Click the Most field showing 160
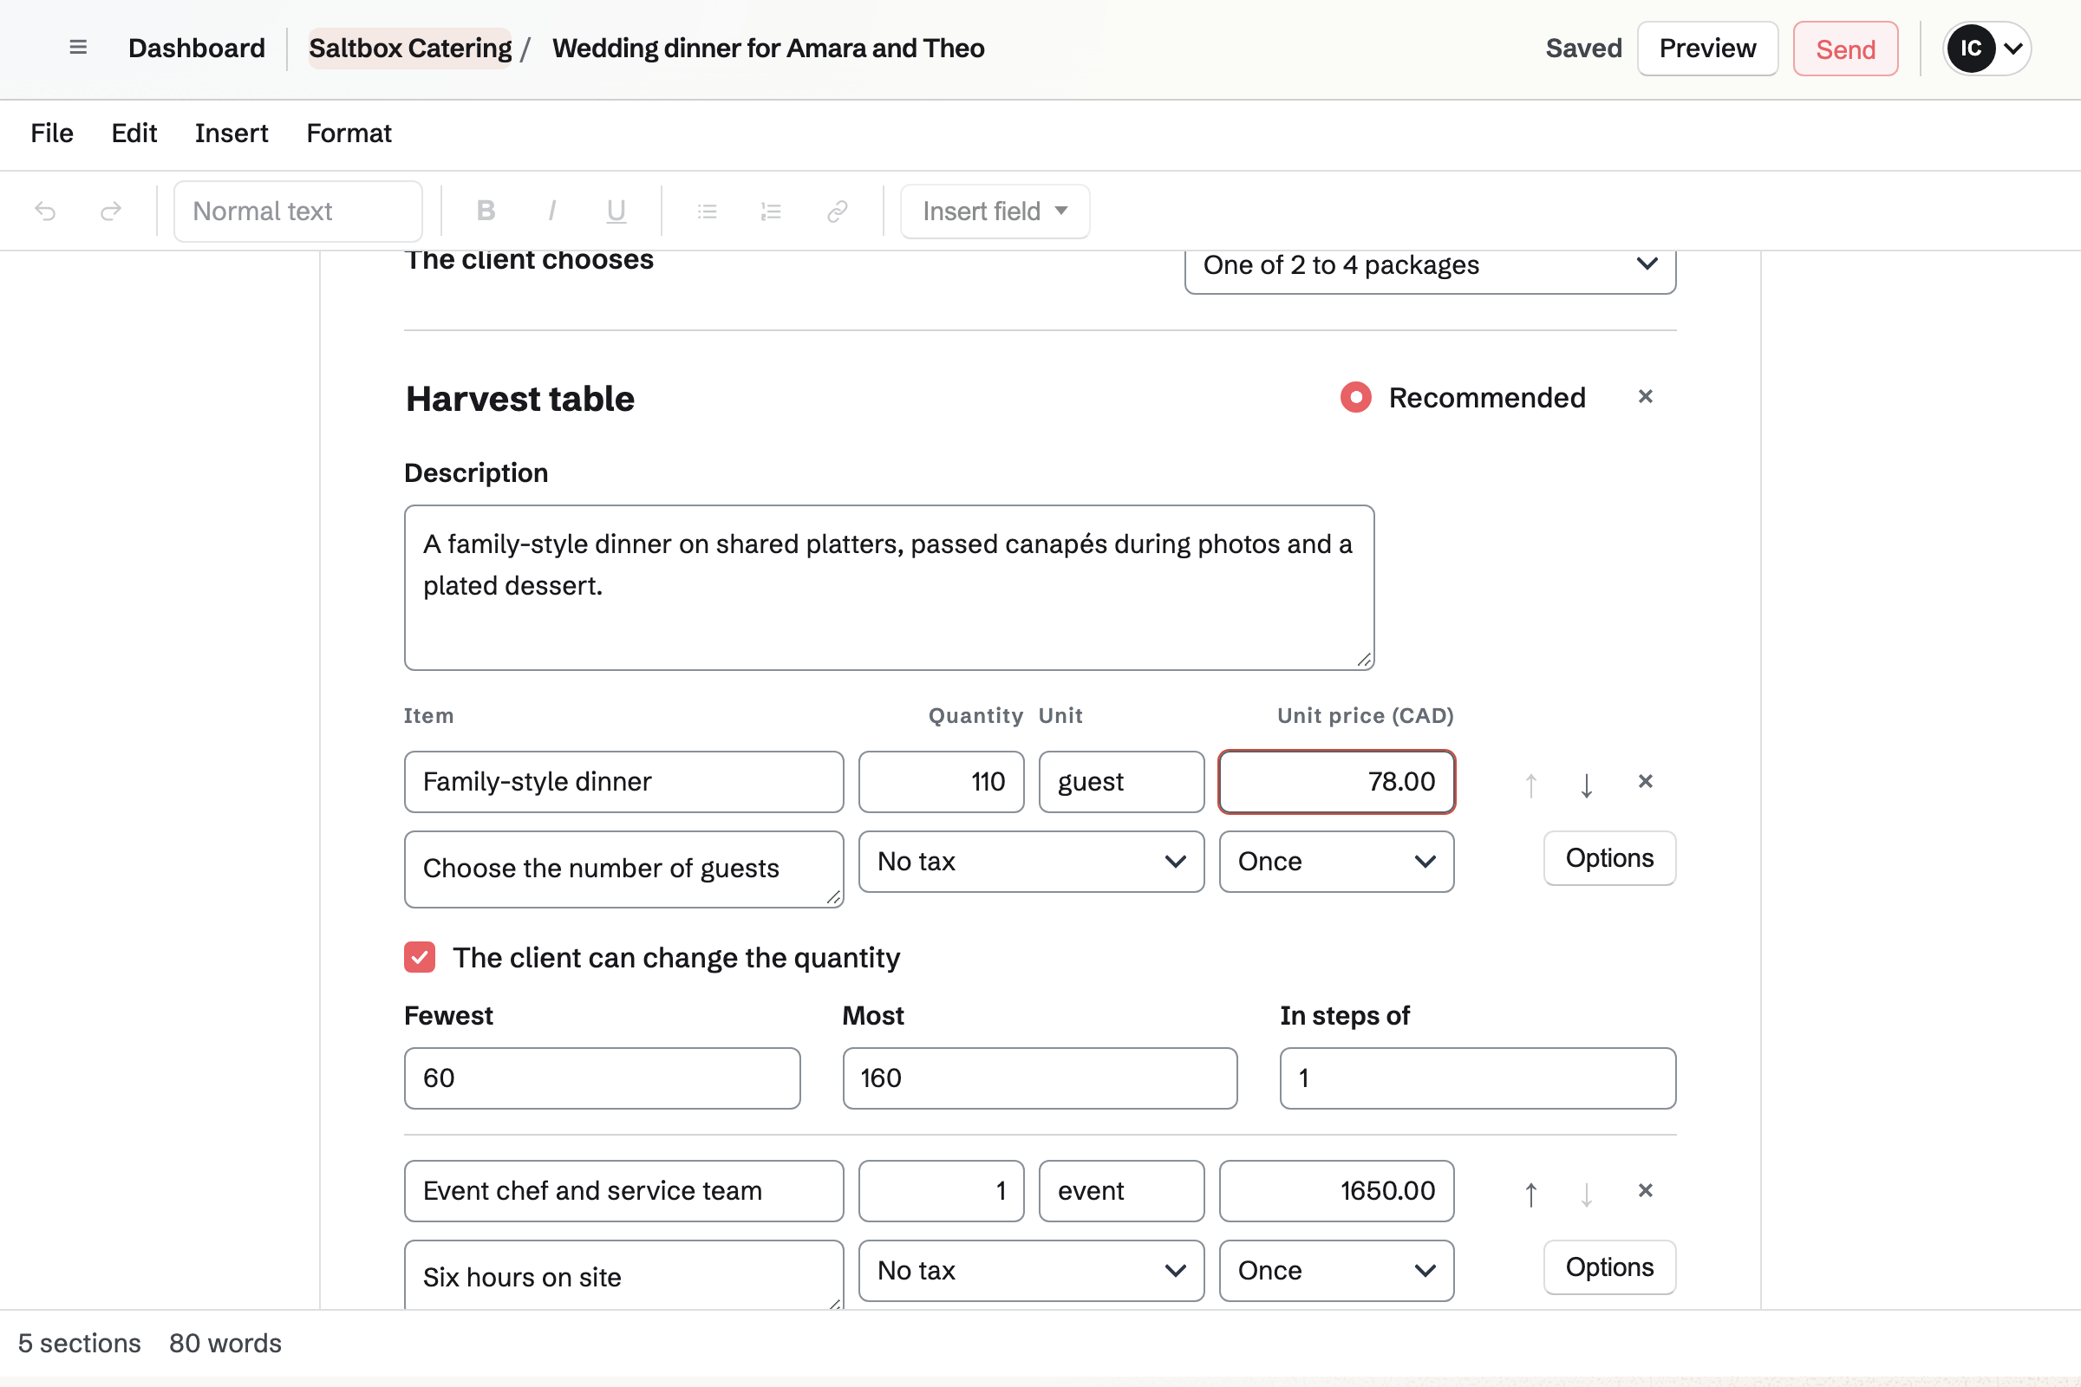Screen dimensions: 2081x1387 click(1040, 1078)
